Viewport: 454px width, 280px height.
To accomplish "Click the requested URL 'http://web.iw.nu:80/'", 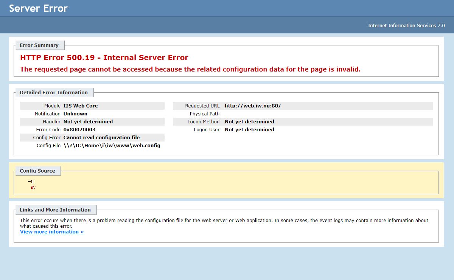I will coord(253,106).
